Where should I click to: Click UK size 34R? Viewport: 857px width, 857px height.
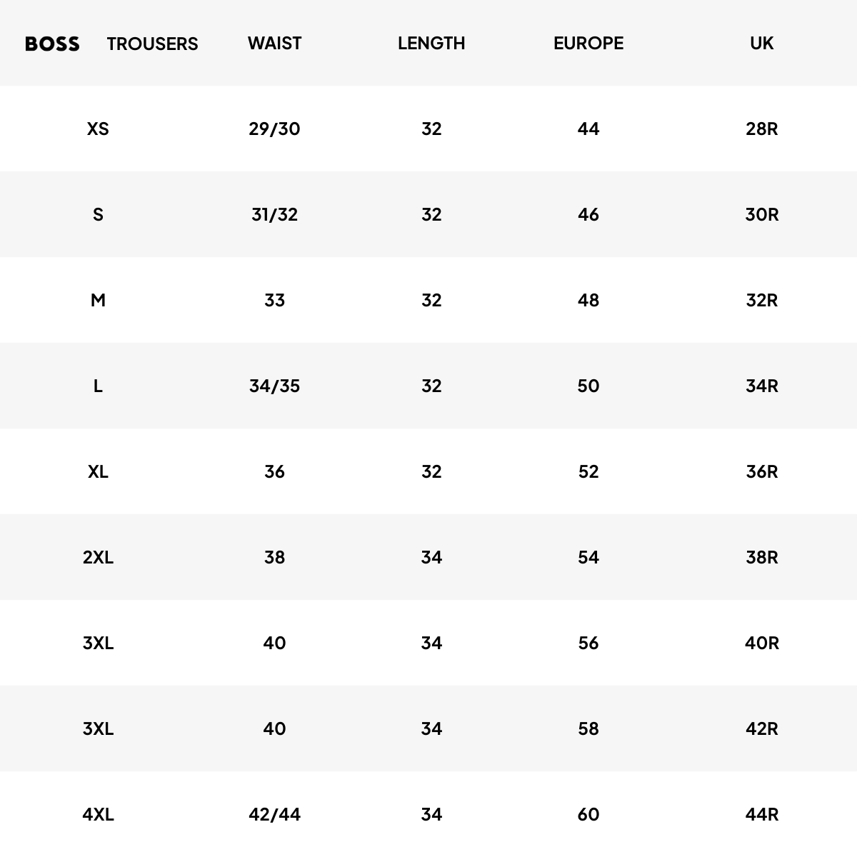[761, 386]
